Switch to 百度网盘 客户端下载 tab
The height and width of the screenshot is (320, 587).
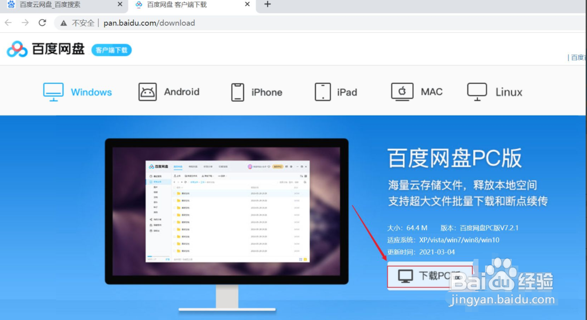tap(192, 4)
